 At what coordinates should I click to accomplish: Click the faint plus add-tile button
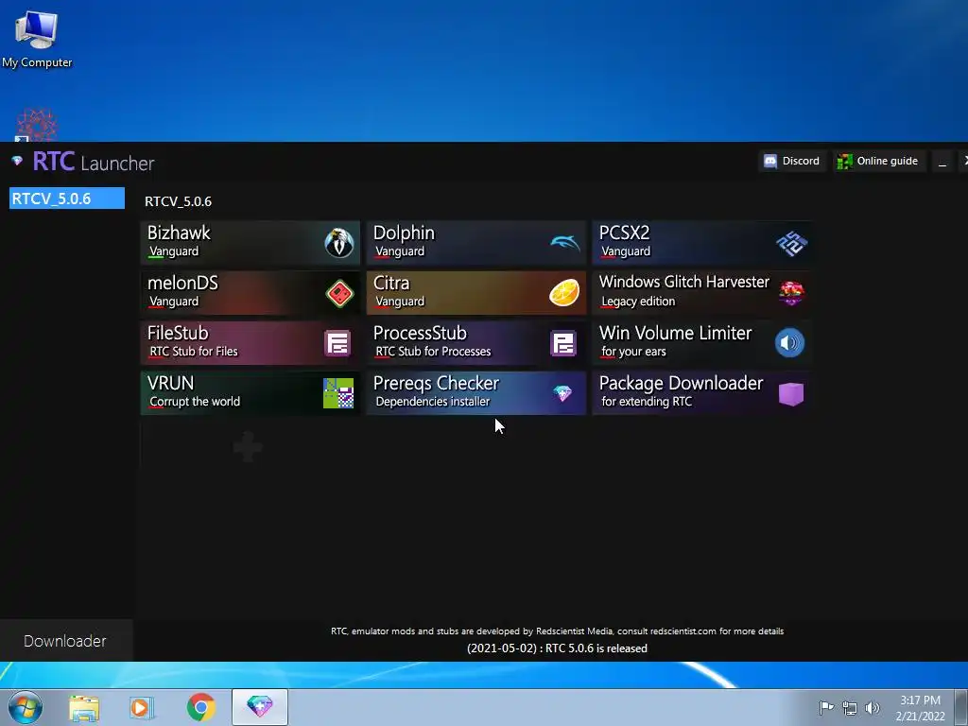point(248,447)
